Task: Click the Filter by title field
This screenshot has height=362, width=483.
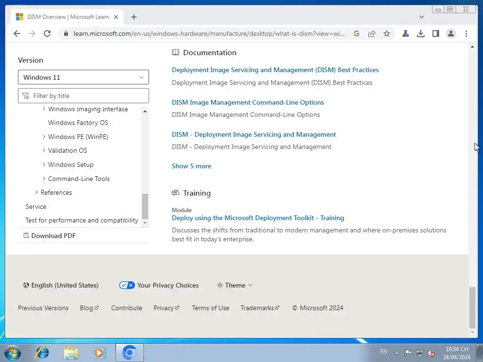Action: (x=83, y=96)
